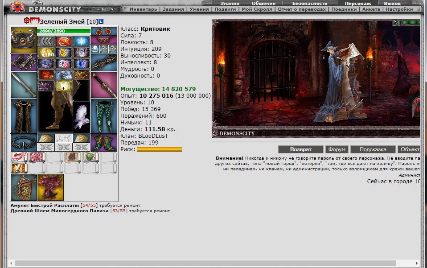Select the green wreath scroll slot
Screen dimensions: 427x268
(x=90, y=157)
